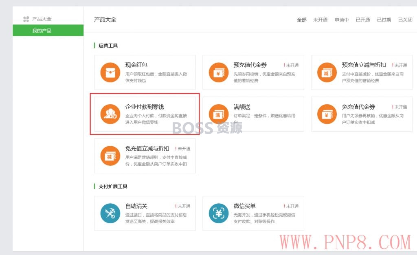Open the 预充值立减与折扣 product title
The image size is (417, 255).
pyautogui.click(x=364, y=65)
